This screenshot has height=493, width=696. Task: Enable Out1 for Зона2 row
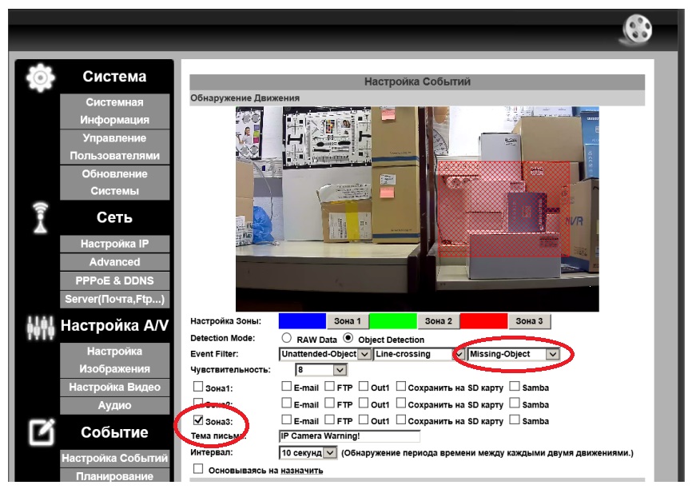point(363,403)
